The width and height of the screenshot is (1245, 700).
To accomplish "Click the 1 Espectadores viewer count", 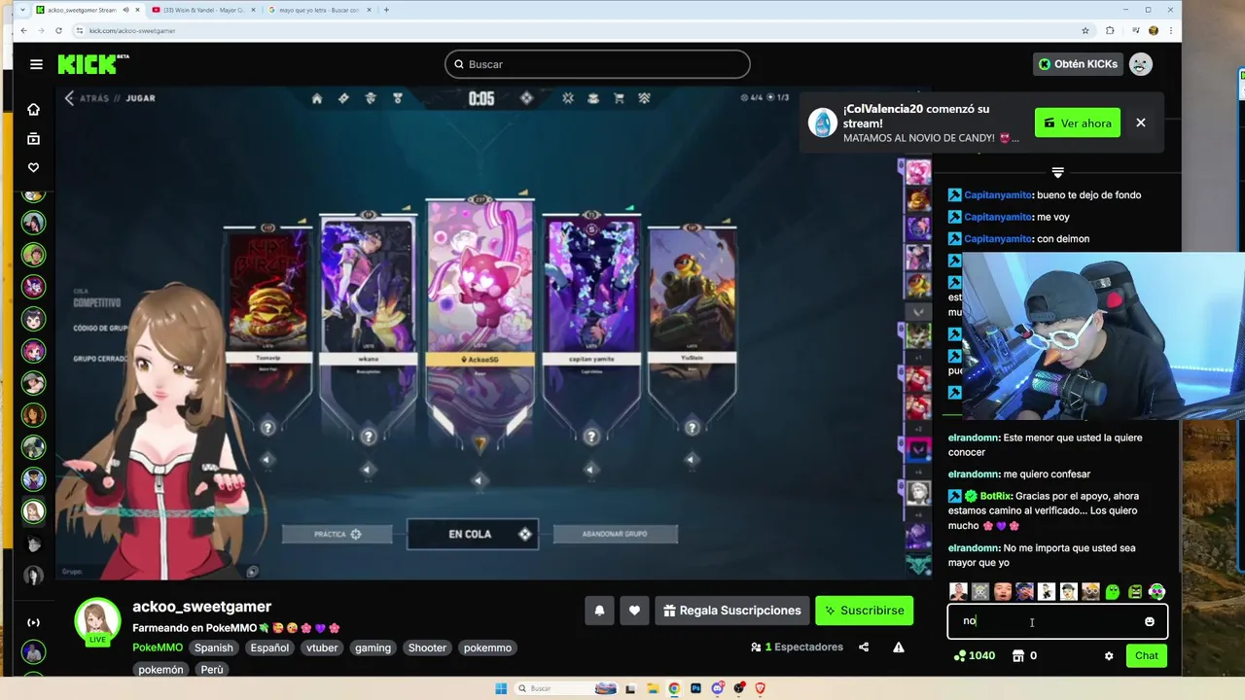I will pyautogui.click(x=797, y=647).
